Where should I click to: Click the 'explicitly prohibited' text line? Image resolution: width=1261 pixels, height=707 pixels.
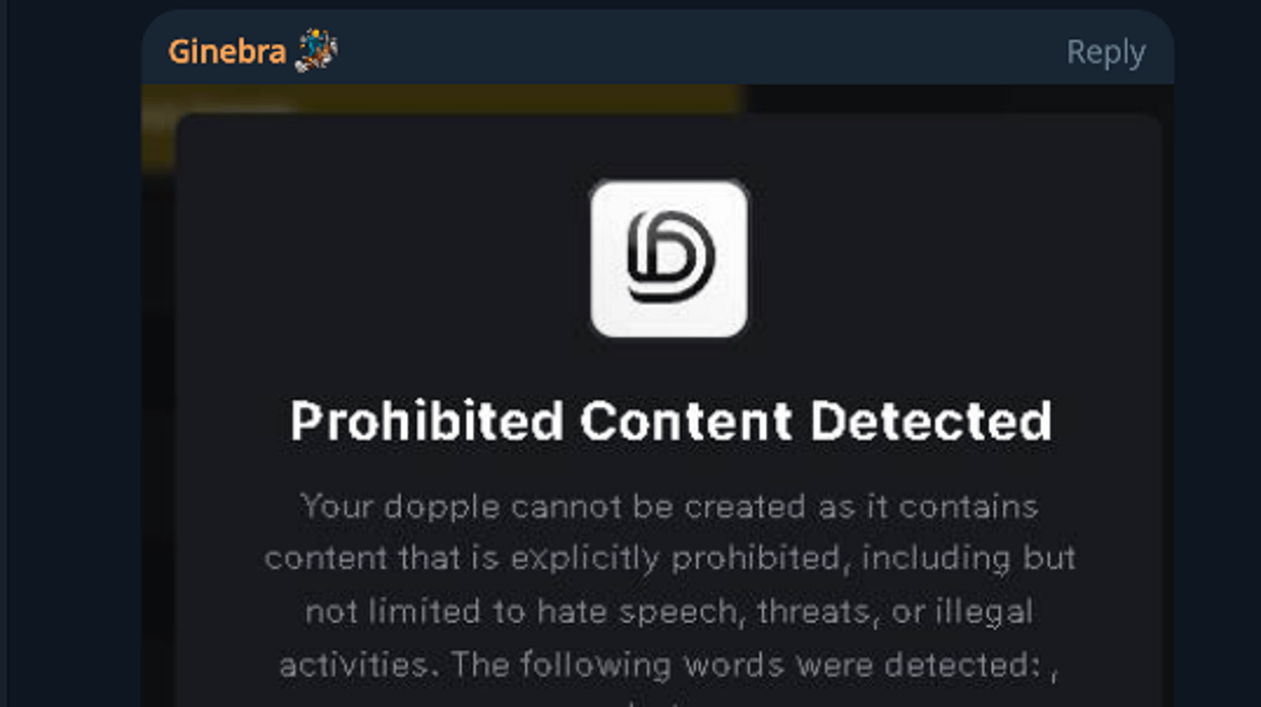point(670,558)
